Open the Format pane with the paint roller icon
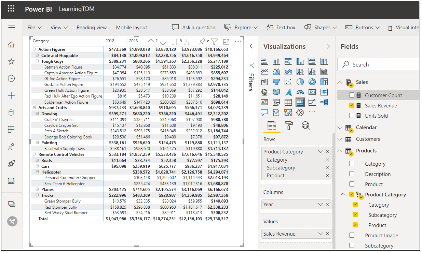 pyautogui.click(x=289, y=126)
